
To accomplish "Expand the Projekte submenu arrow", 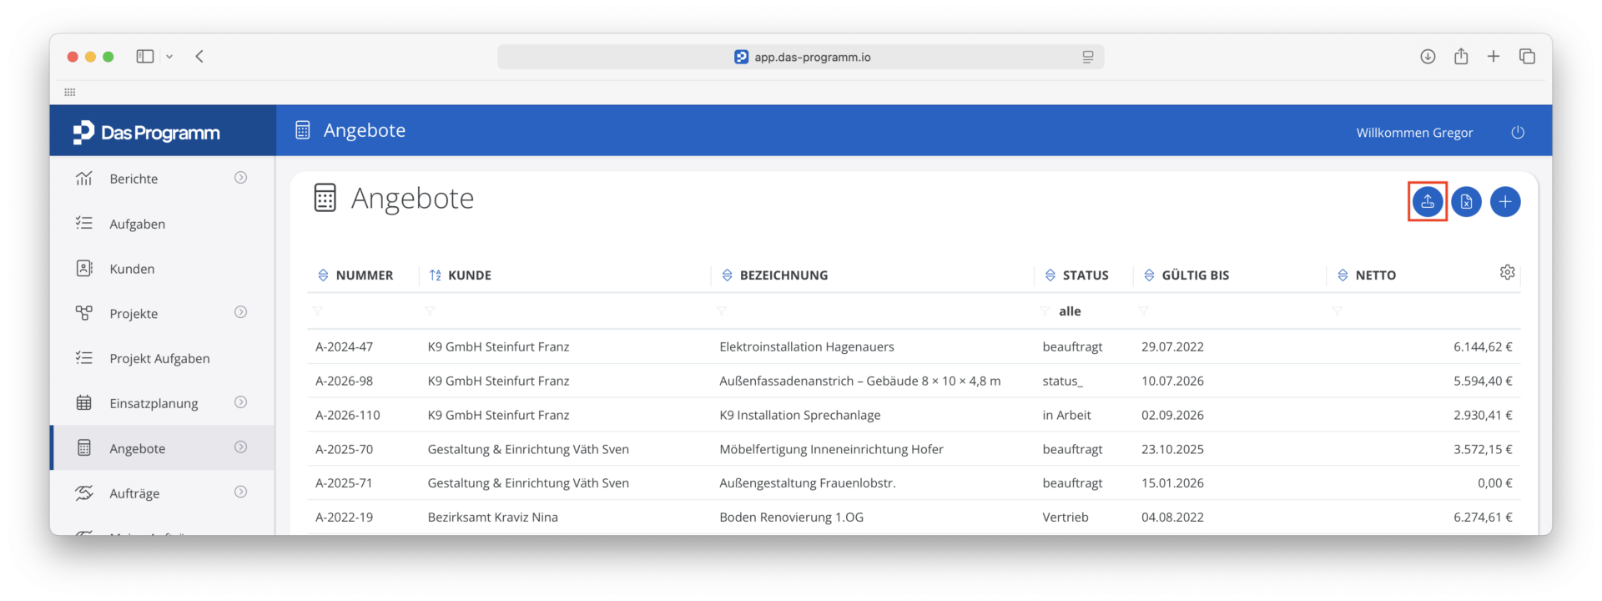I will [240, 312].
